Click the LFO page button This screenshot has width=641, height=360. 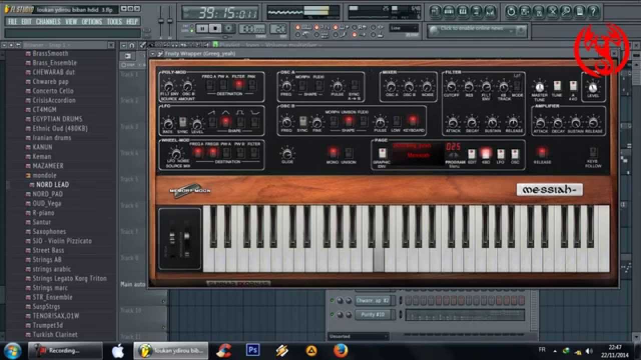click(500, 153)
